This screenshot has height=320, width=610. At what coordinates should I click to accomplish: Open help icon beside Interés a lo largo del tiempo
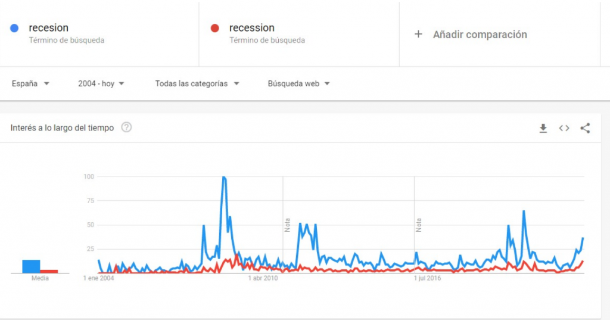[126, 128]
